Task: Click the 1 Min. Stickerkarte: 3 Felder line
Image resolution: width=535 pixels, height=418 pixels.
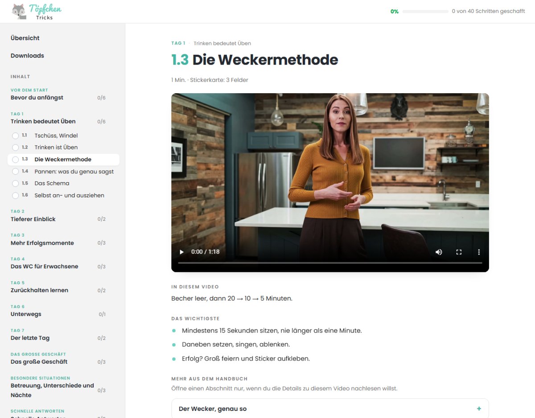Action: point(210,80)
